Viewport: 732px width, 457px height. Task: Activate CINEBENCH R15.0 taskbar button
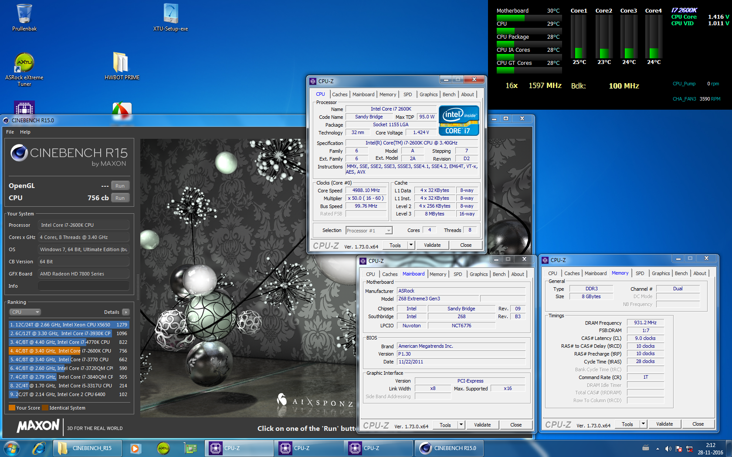[x=449, y=448]
